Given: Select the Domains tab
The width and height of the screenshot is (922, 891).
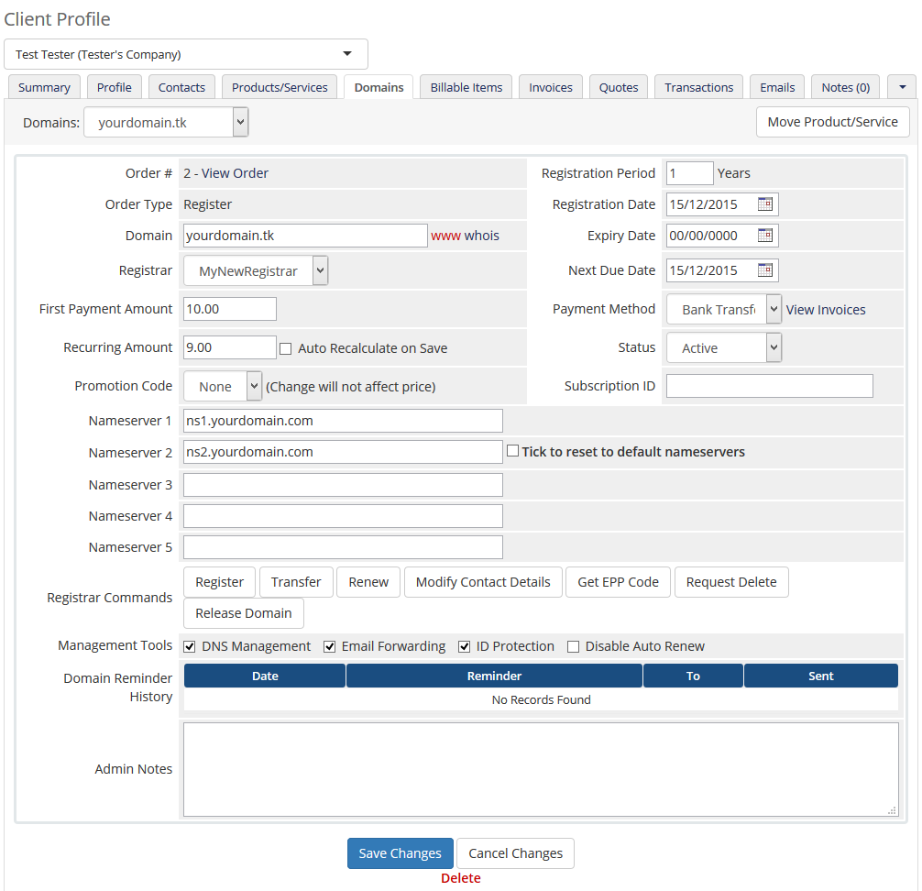Looking at the screenshot, I should click(x=379, y=87).
